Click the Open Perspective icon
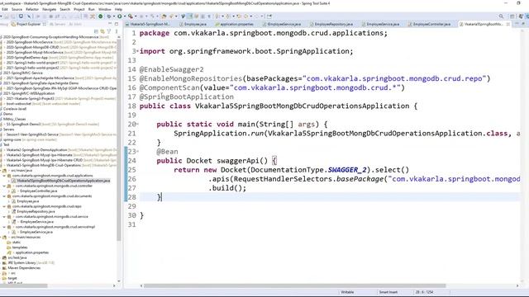The image size is (529, 297). pos(512,16)
